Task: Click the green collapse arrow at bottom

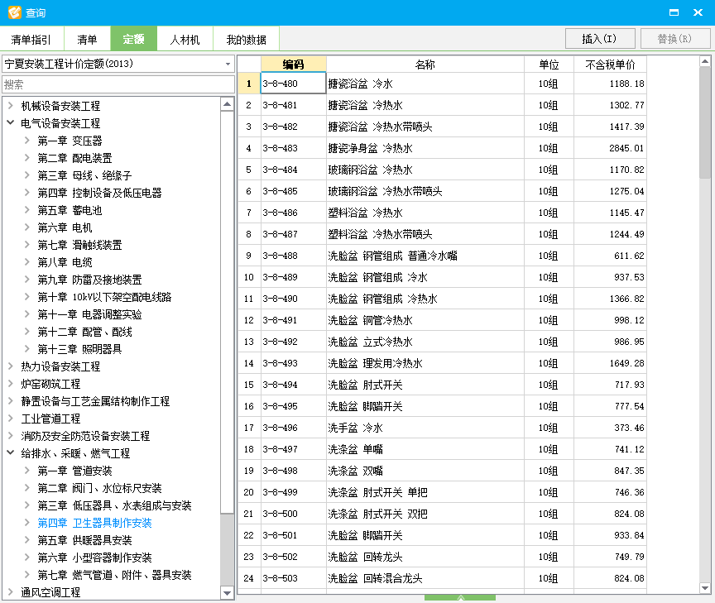Action: click(460, 597)
